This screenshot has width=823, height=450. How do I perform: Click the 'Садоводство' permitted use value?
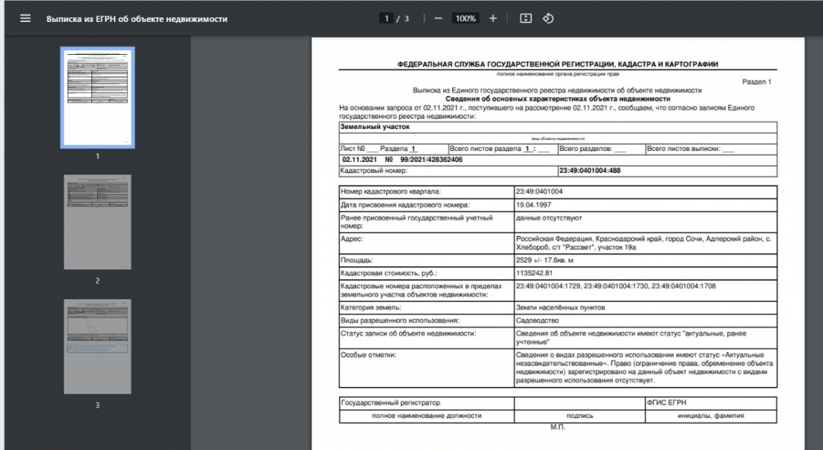click(x=537, y=320)
